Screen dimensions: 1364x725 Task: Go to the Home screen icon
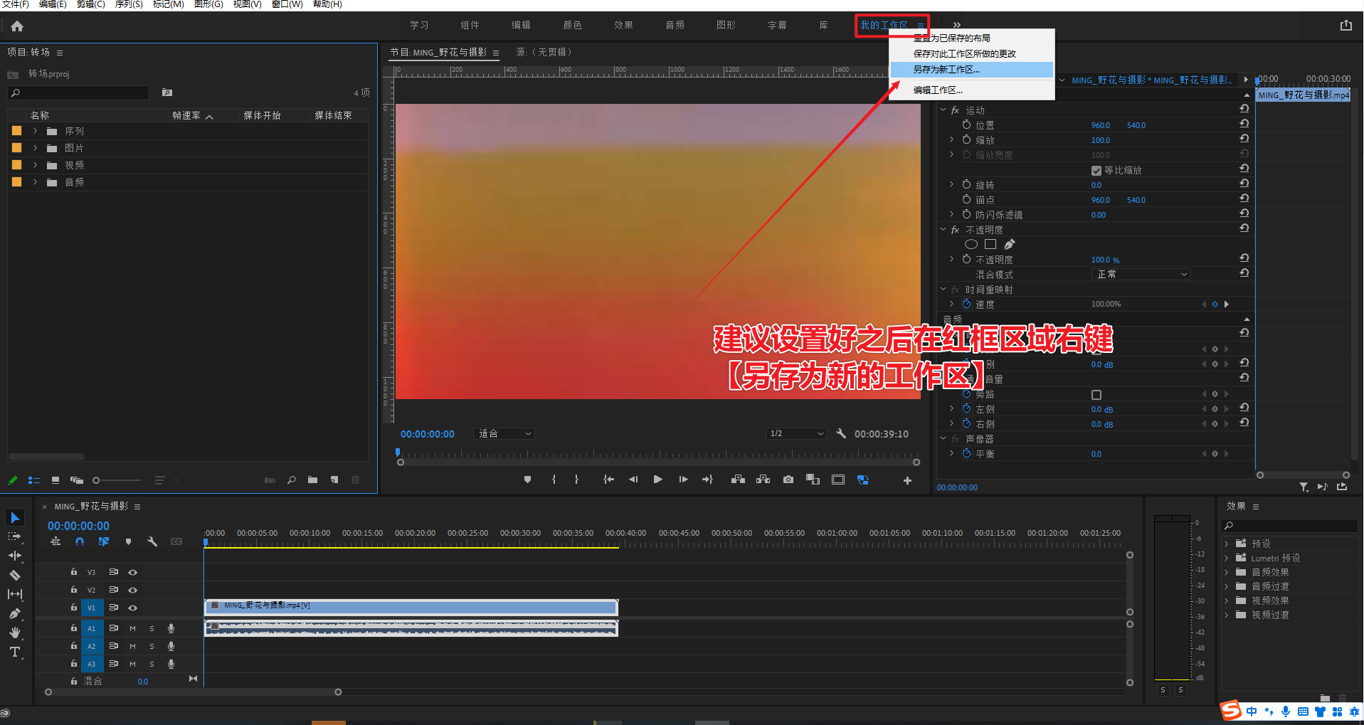pyautogui.click(x=17, y=26)
